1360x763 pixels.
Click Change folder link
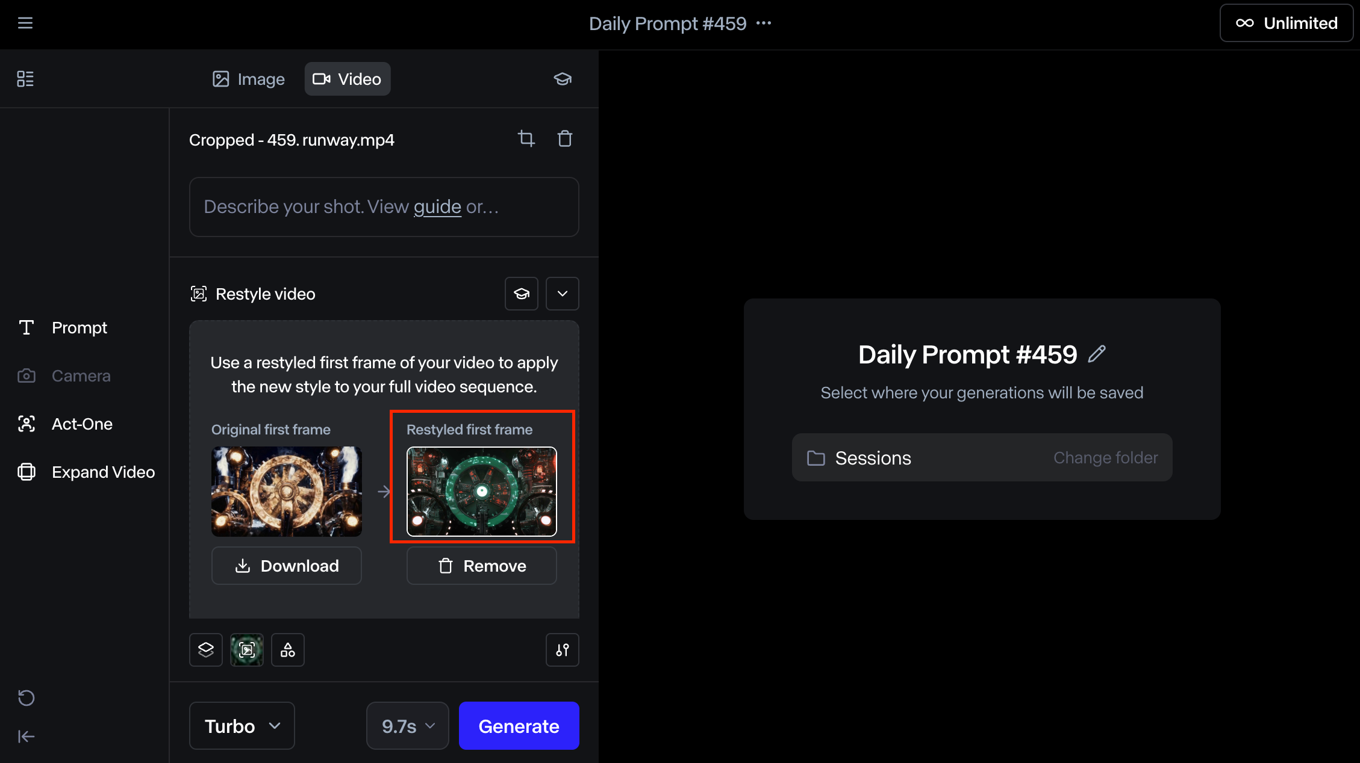1105,457
